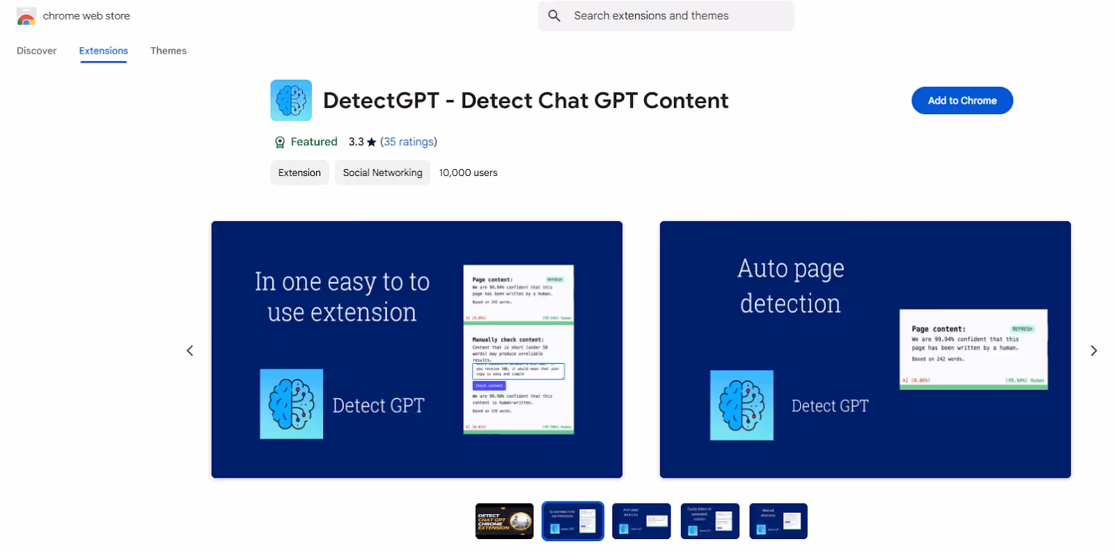
Task: Click the chrome web store title text
Action: [x=86, y=16]
